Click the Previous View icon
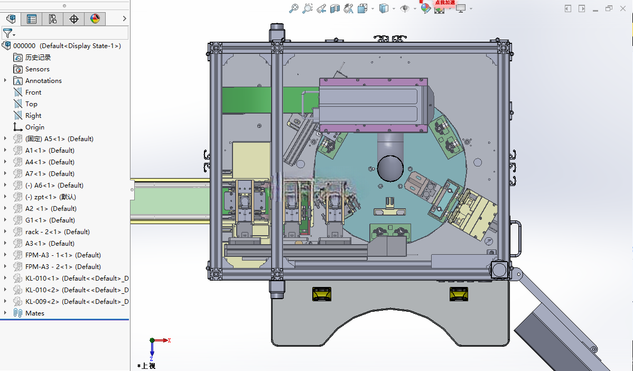The height and width of the screenshot is (371, 633). pos(321,8)
